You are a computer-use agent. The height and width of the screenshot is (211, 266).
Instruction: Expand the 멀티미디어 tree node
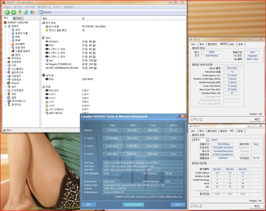tap(5, 73)
